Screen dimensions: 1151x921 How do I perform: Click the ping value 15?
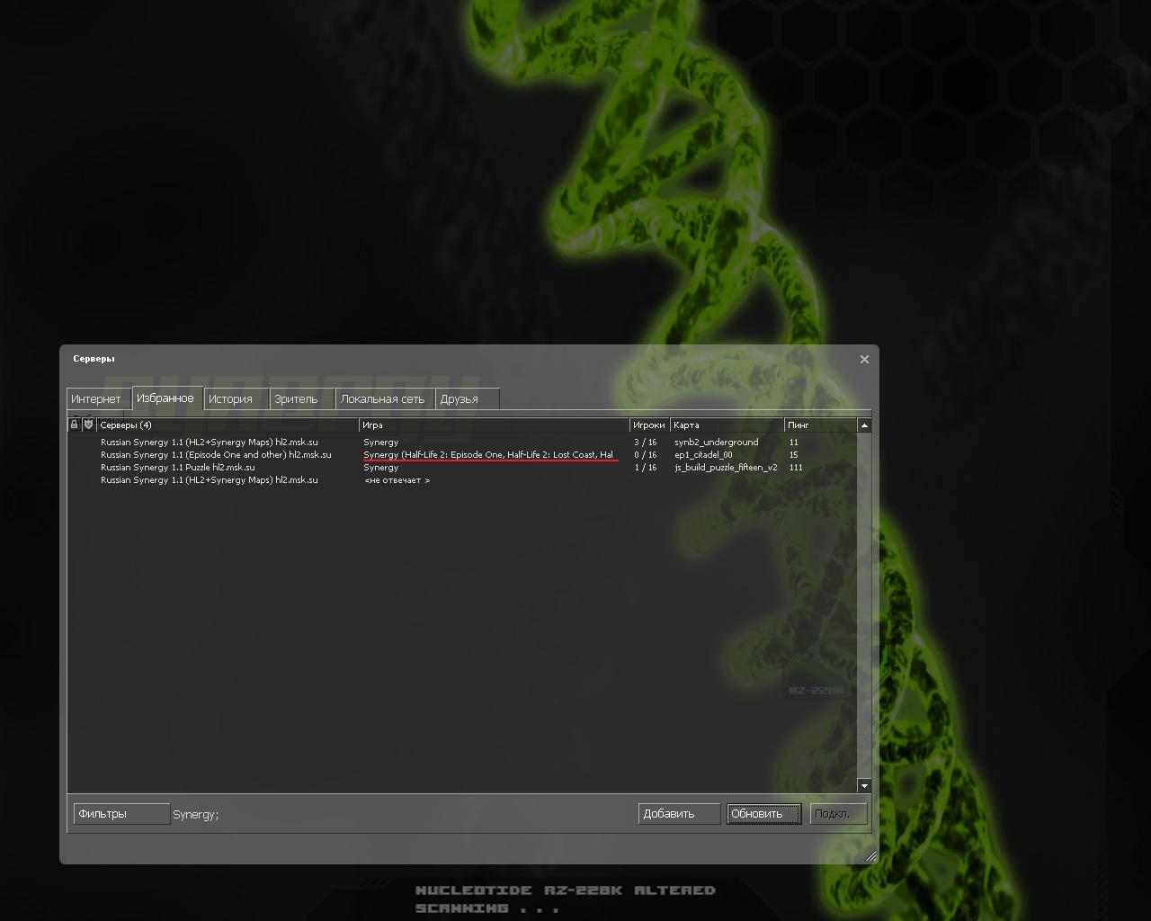(794, 455)
